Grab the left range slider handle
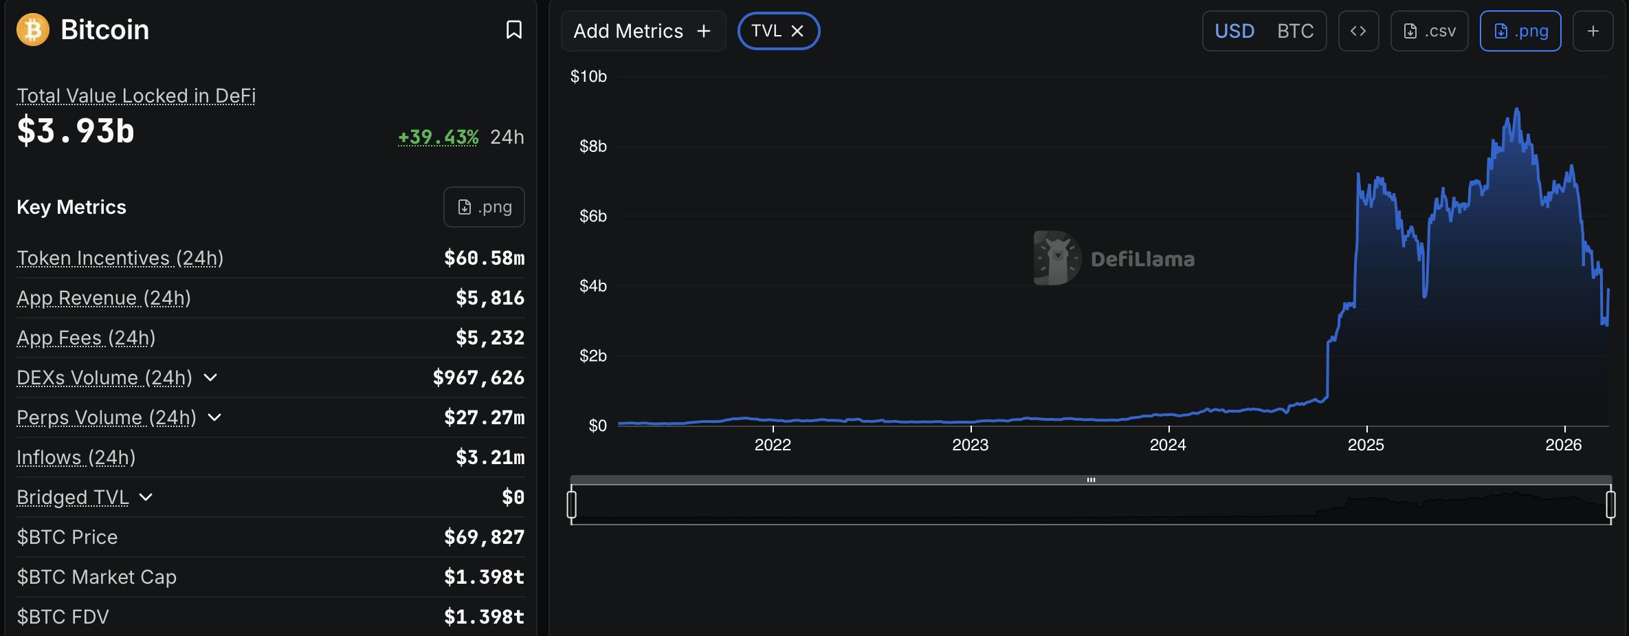 (x=571, y=504)
